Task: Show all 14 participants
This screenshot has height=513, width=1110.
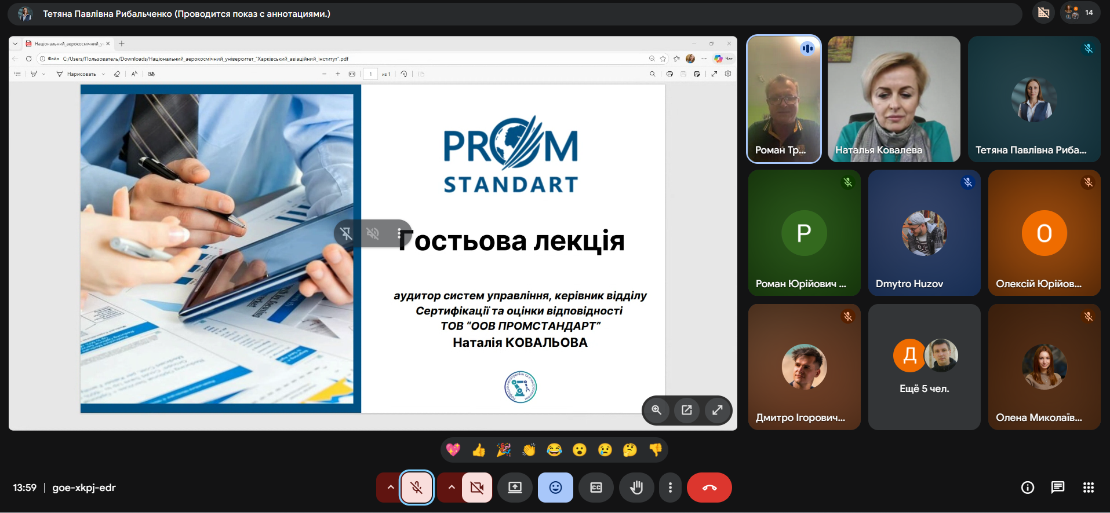Action: (1080, 13)
